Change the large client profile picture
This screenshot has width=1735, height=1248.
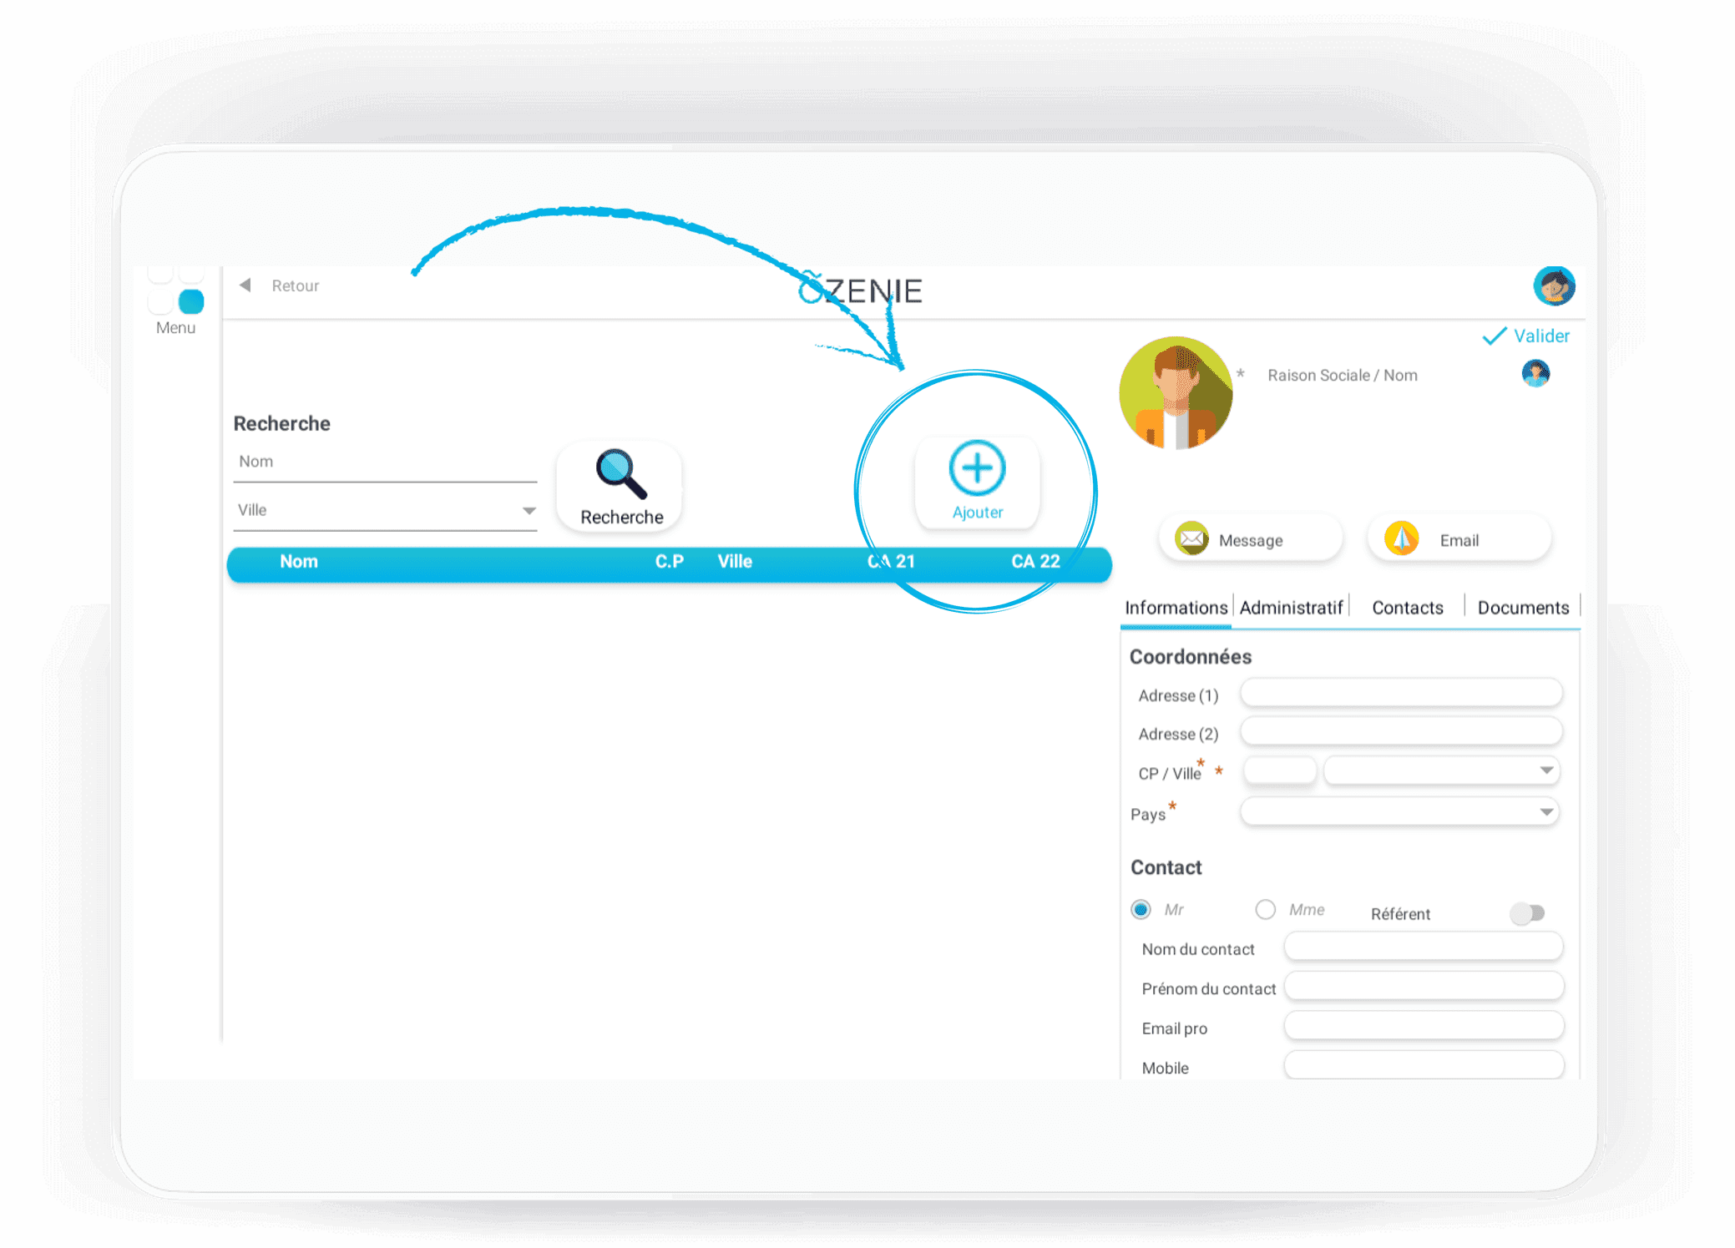(1176, 393)
